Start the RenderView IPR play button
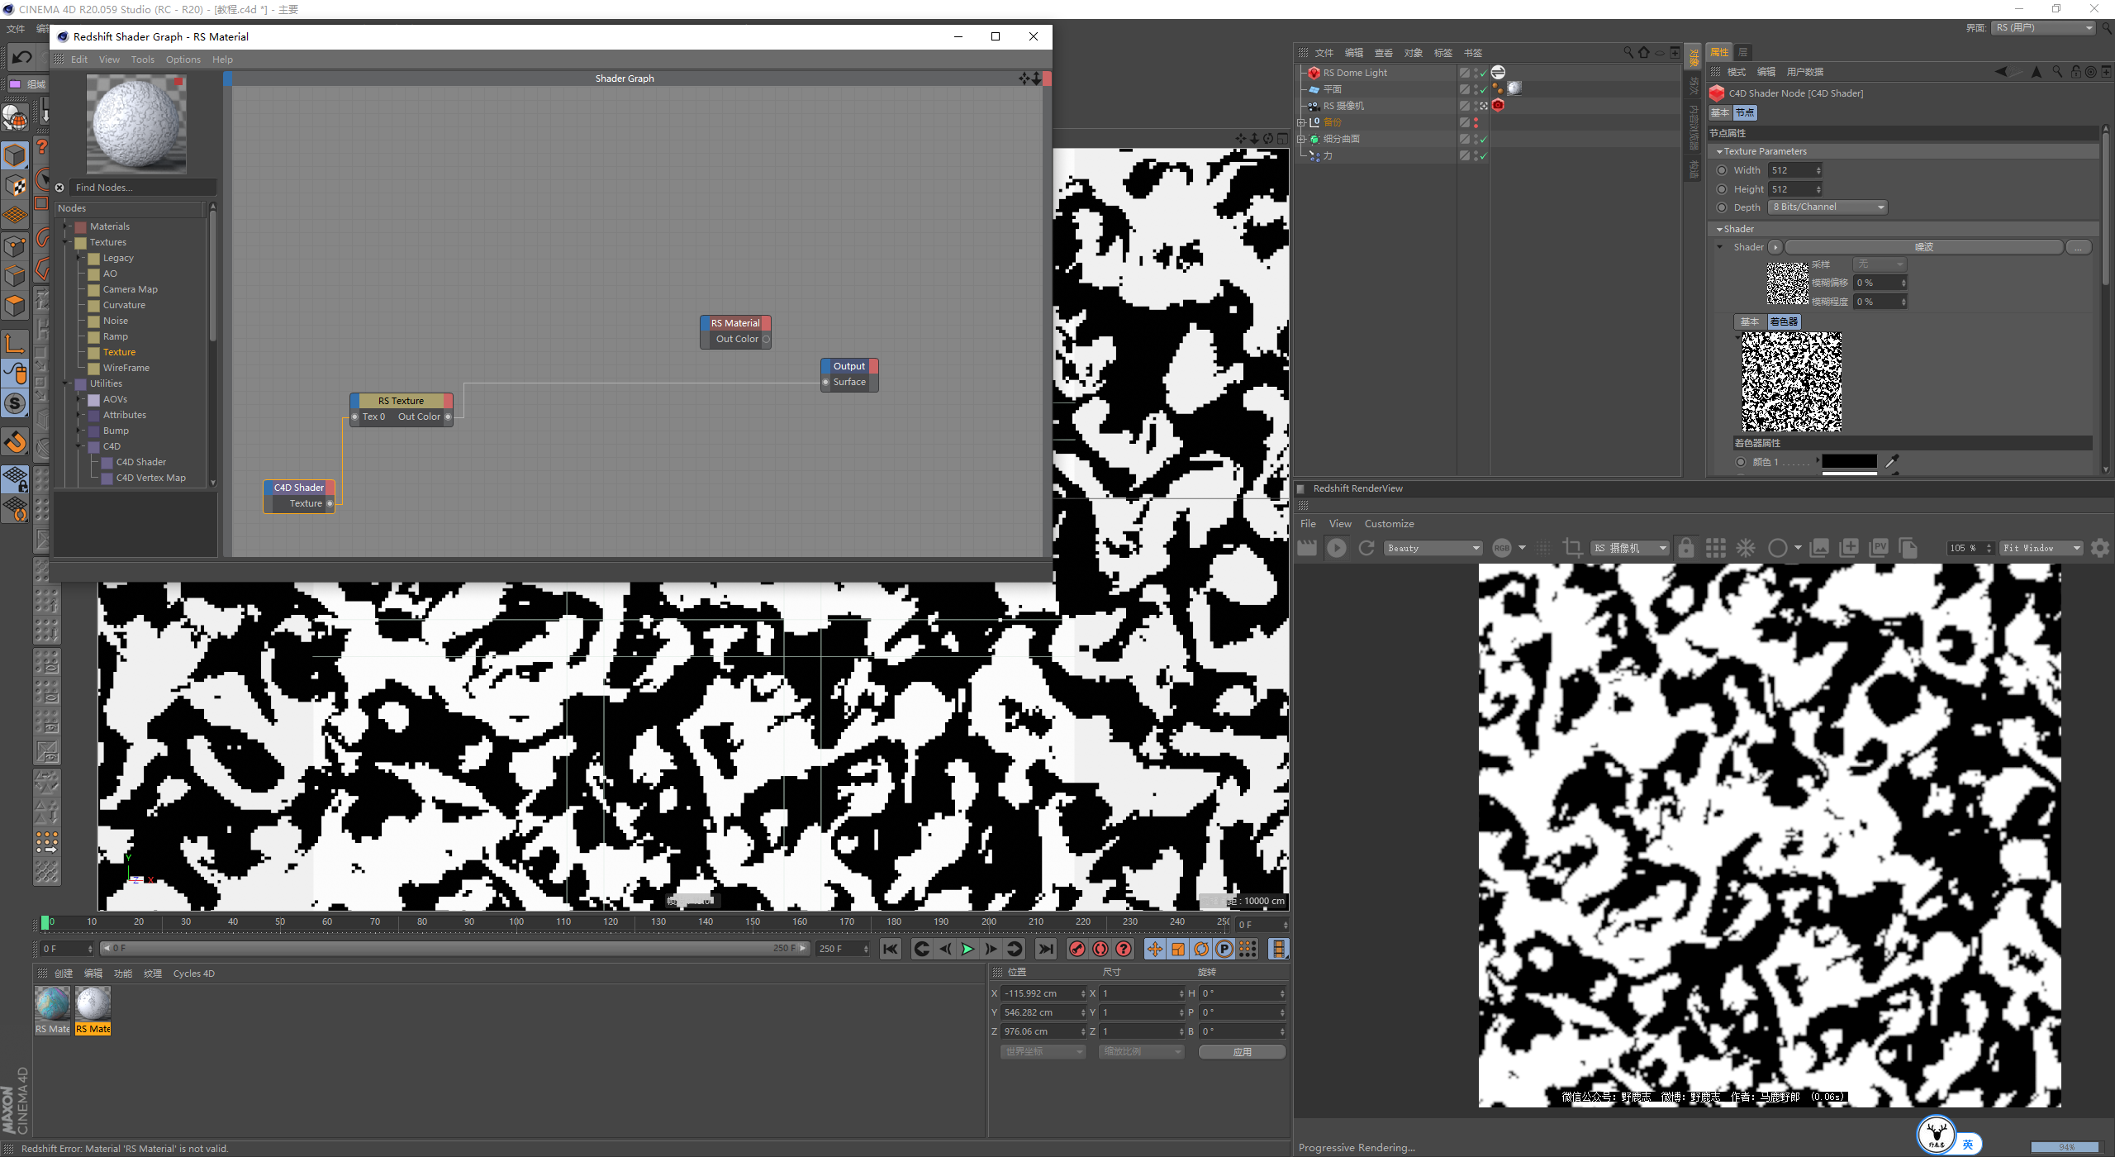The image size is (2115, 1157). (x=1336, y=548)
